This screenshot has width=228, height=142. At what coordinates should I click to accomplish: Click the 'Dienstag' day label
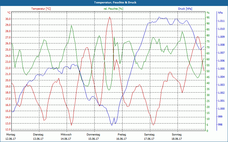[38, 135]
